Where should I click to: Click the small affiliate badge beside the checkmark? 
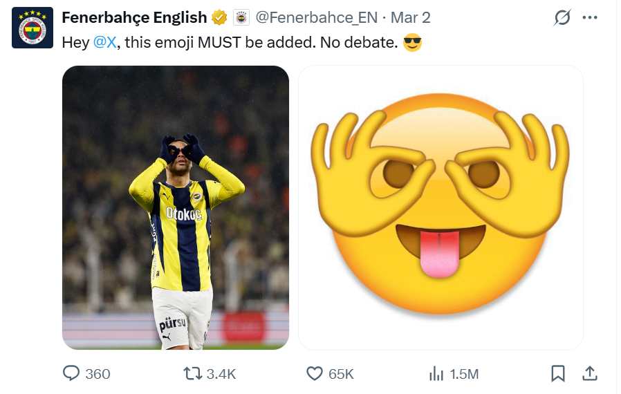click(x=241, y=17)
